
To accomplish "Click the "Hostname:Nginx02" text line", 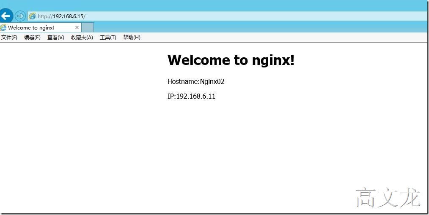I will 196,81.
